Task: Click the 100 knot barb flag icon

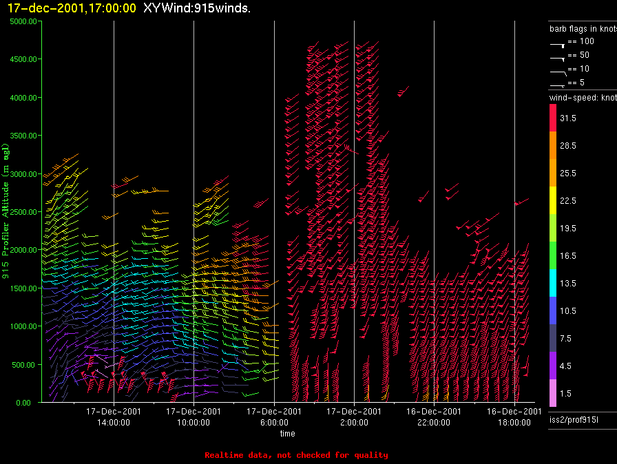Action: click(x=557, y=45)
